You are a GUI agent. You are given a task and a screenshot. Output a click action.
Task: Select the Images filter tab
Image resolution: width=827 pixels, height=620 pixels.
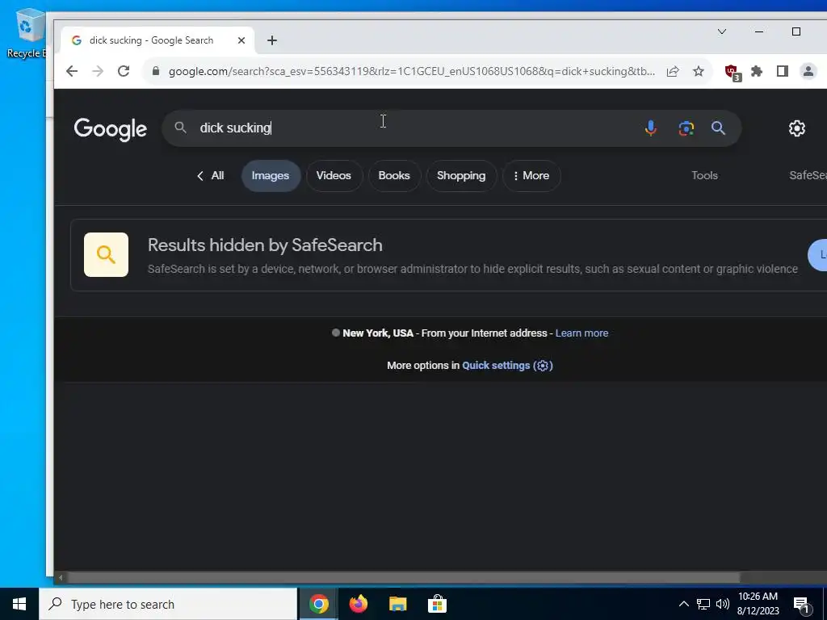(x=271, y=175)
